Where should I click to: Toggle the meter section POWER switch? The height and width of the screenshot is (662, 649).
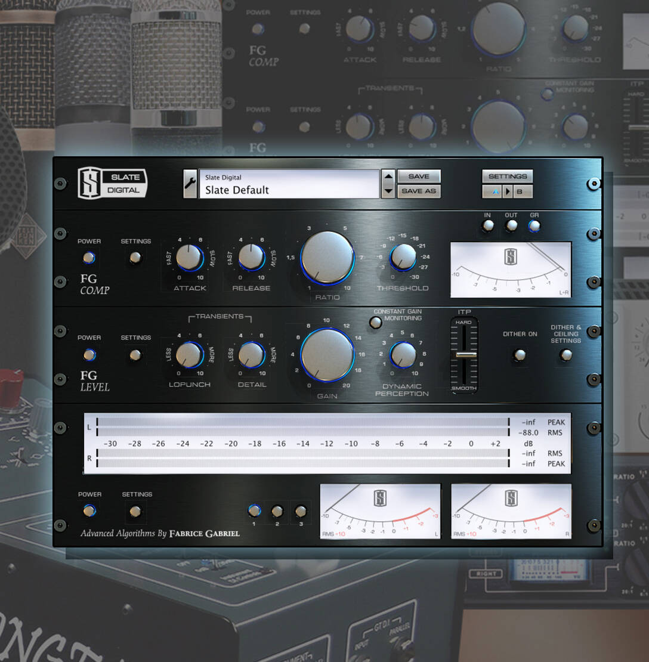coord(89,511)
